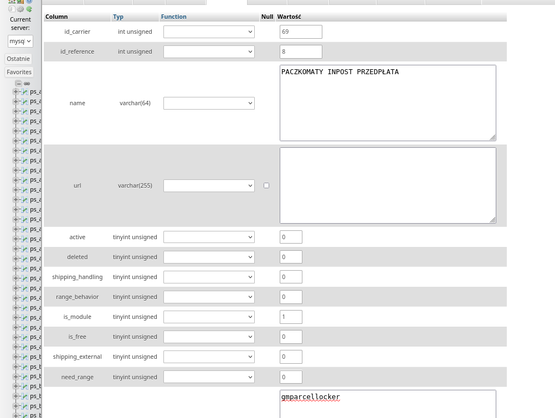
Task: Open the Function dropdown for the deleted column
Action: click(209, 257)
